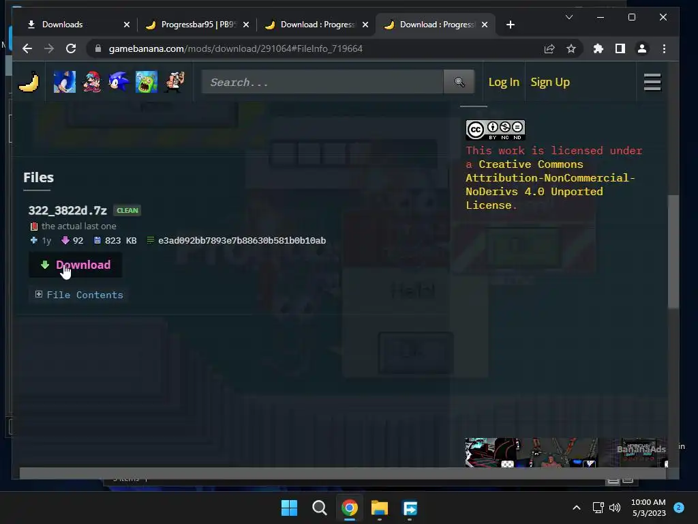Image resolution: width=698 pixels, height=524 pixels.
Task: Click the pink Download button
Action: 76,265
